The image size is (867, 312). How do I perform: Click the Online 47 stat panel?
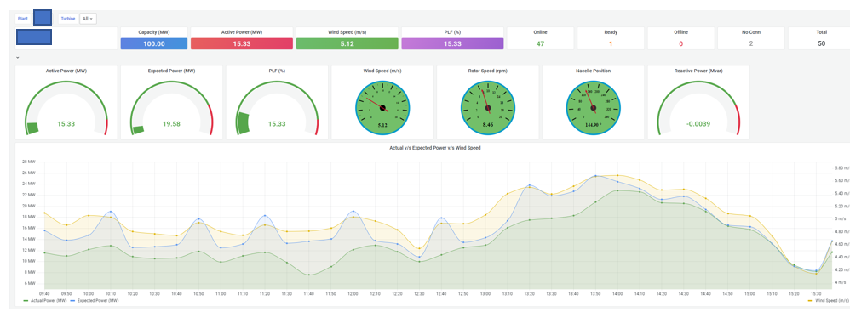point(540,38)
